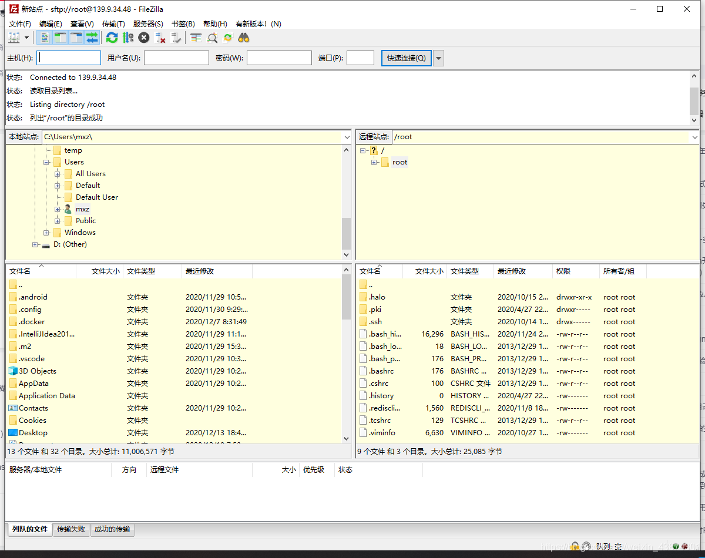Expand the mxz user tree node

tap(57, 209)
